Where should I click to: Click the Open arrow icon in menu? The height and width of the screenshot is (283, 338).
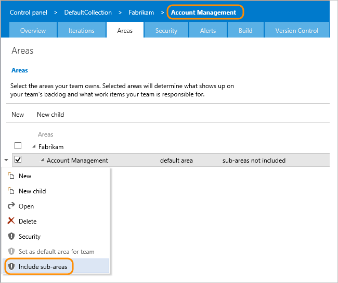[x=11, y=206]
